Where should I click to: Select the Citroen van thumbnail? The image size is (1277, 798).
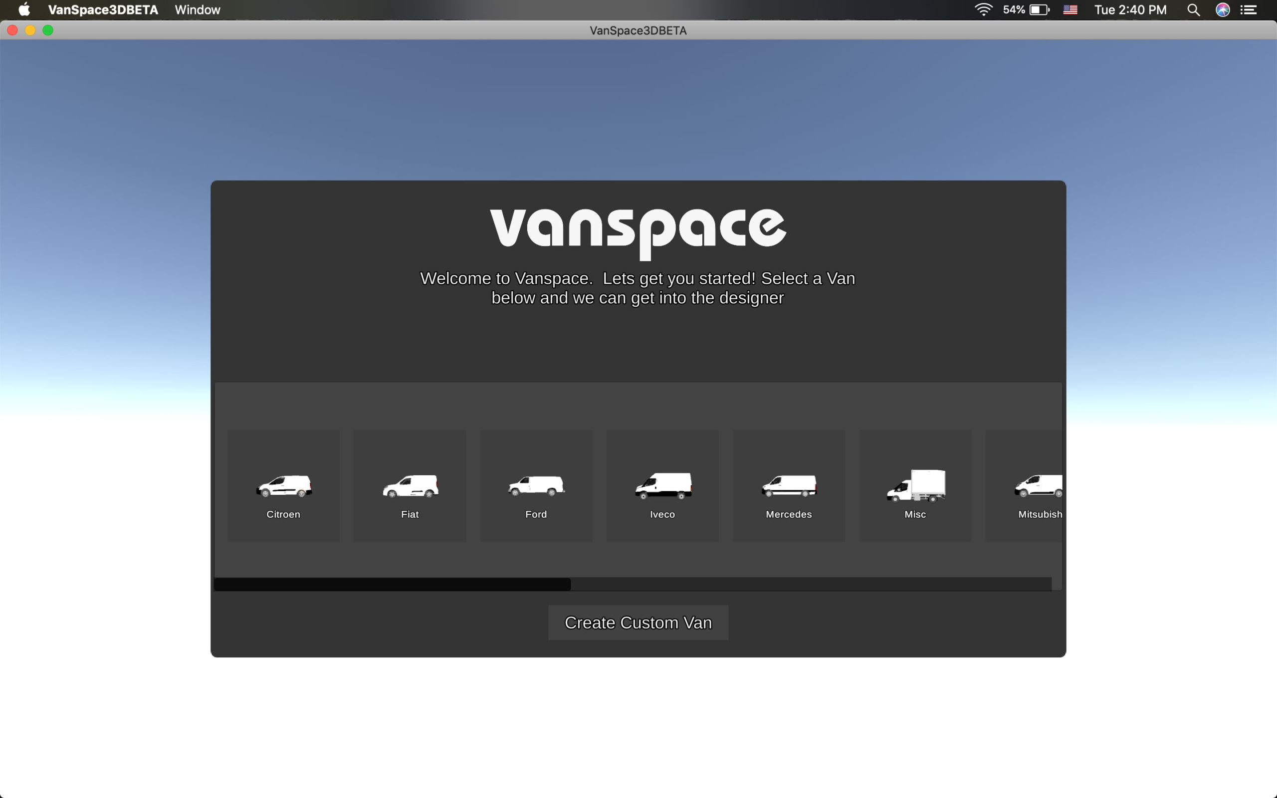coord(283,486)
